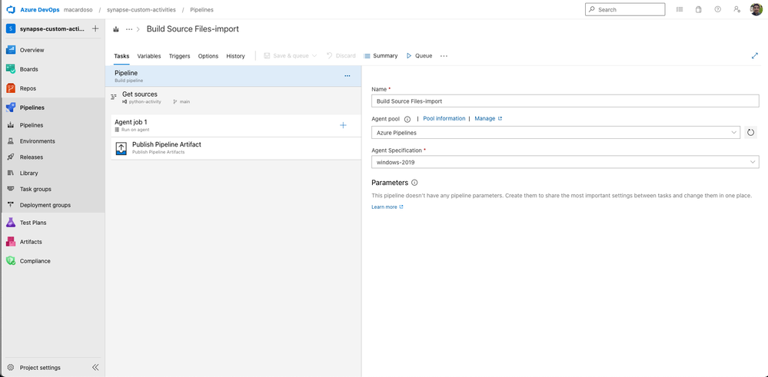
Task: Click Save & queue button
Action: tap(287, 56)
